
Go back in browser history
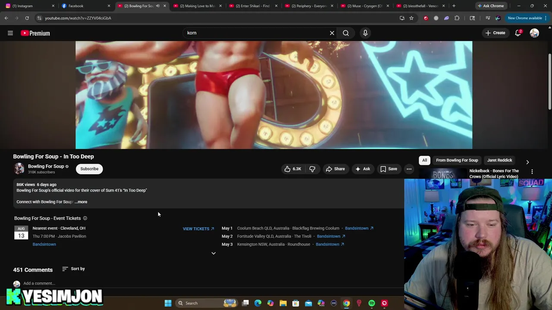(x=6, y=18)
